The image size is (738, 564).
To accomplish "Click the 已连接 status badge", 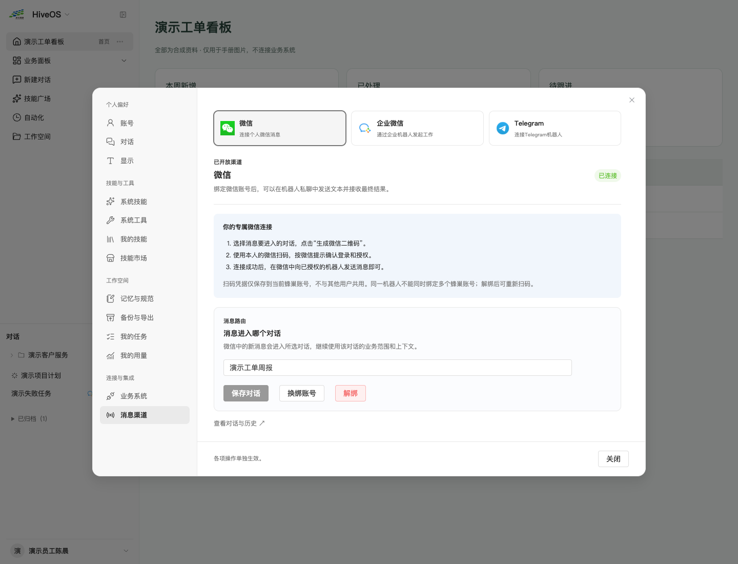I will point(608,175).
